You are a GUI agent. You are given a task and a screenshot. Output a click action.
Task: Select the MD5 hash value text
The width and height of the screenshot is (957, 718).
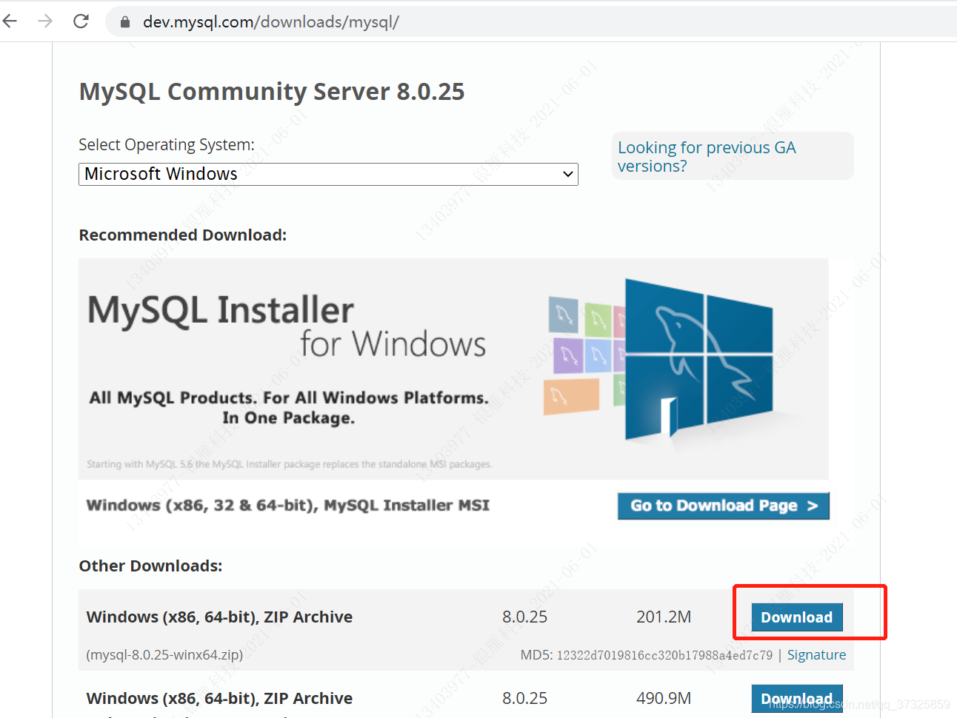click(664, 656)
